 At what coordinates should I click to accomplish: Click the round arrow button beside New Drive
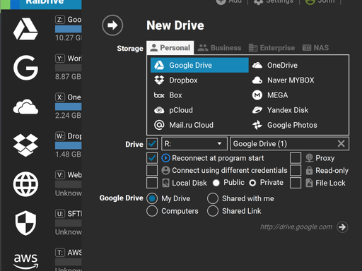click(x=112, y=25)
